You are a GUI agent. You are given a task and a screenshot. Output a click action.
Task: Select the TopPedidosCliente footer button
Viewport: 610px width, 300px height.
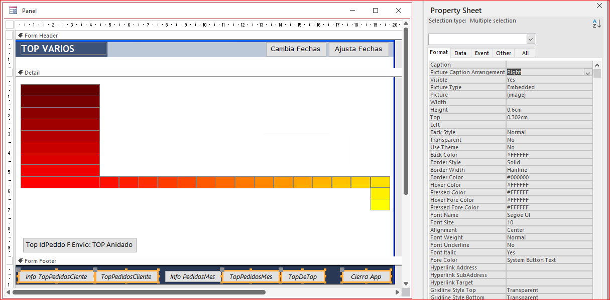point(126,277)
